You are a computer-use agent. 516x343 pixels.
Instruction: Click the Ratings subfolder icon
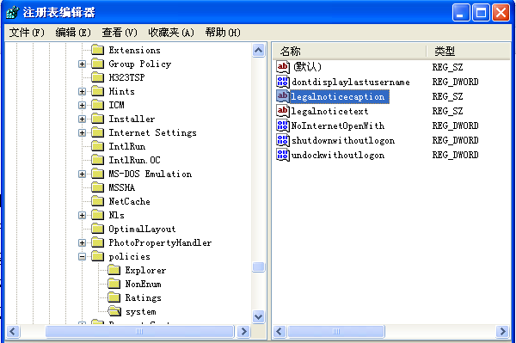(114, 297)
